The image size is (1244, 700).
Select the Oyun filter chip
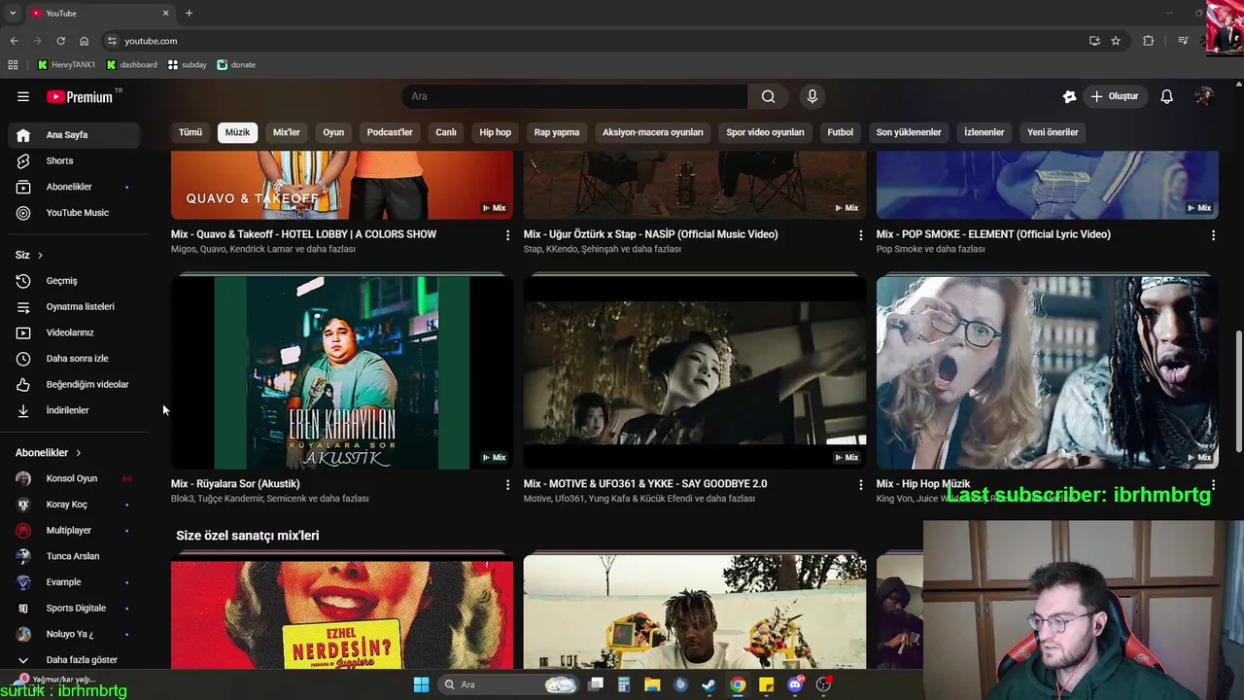[333, 132]
